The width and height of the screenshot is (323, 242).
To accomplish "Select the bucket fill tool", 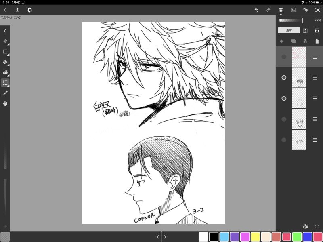I will click(5, 72).
